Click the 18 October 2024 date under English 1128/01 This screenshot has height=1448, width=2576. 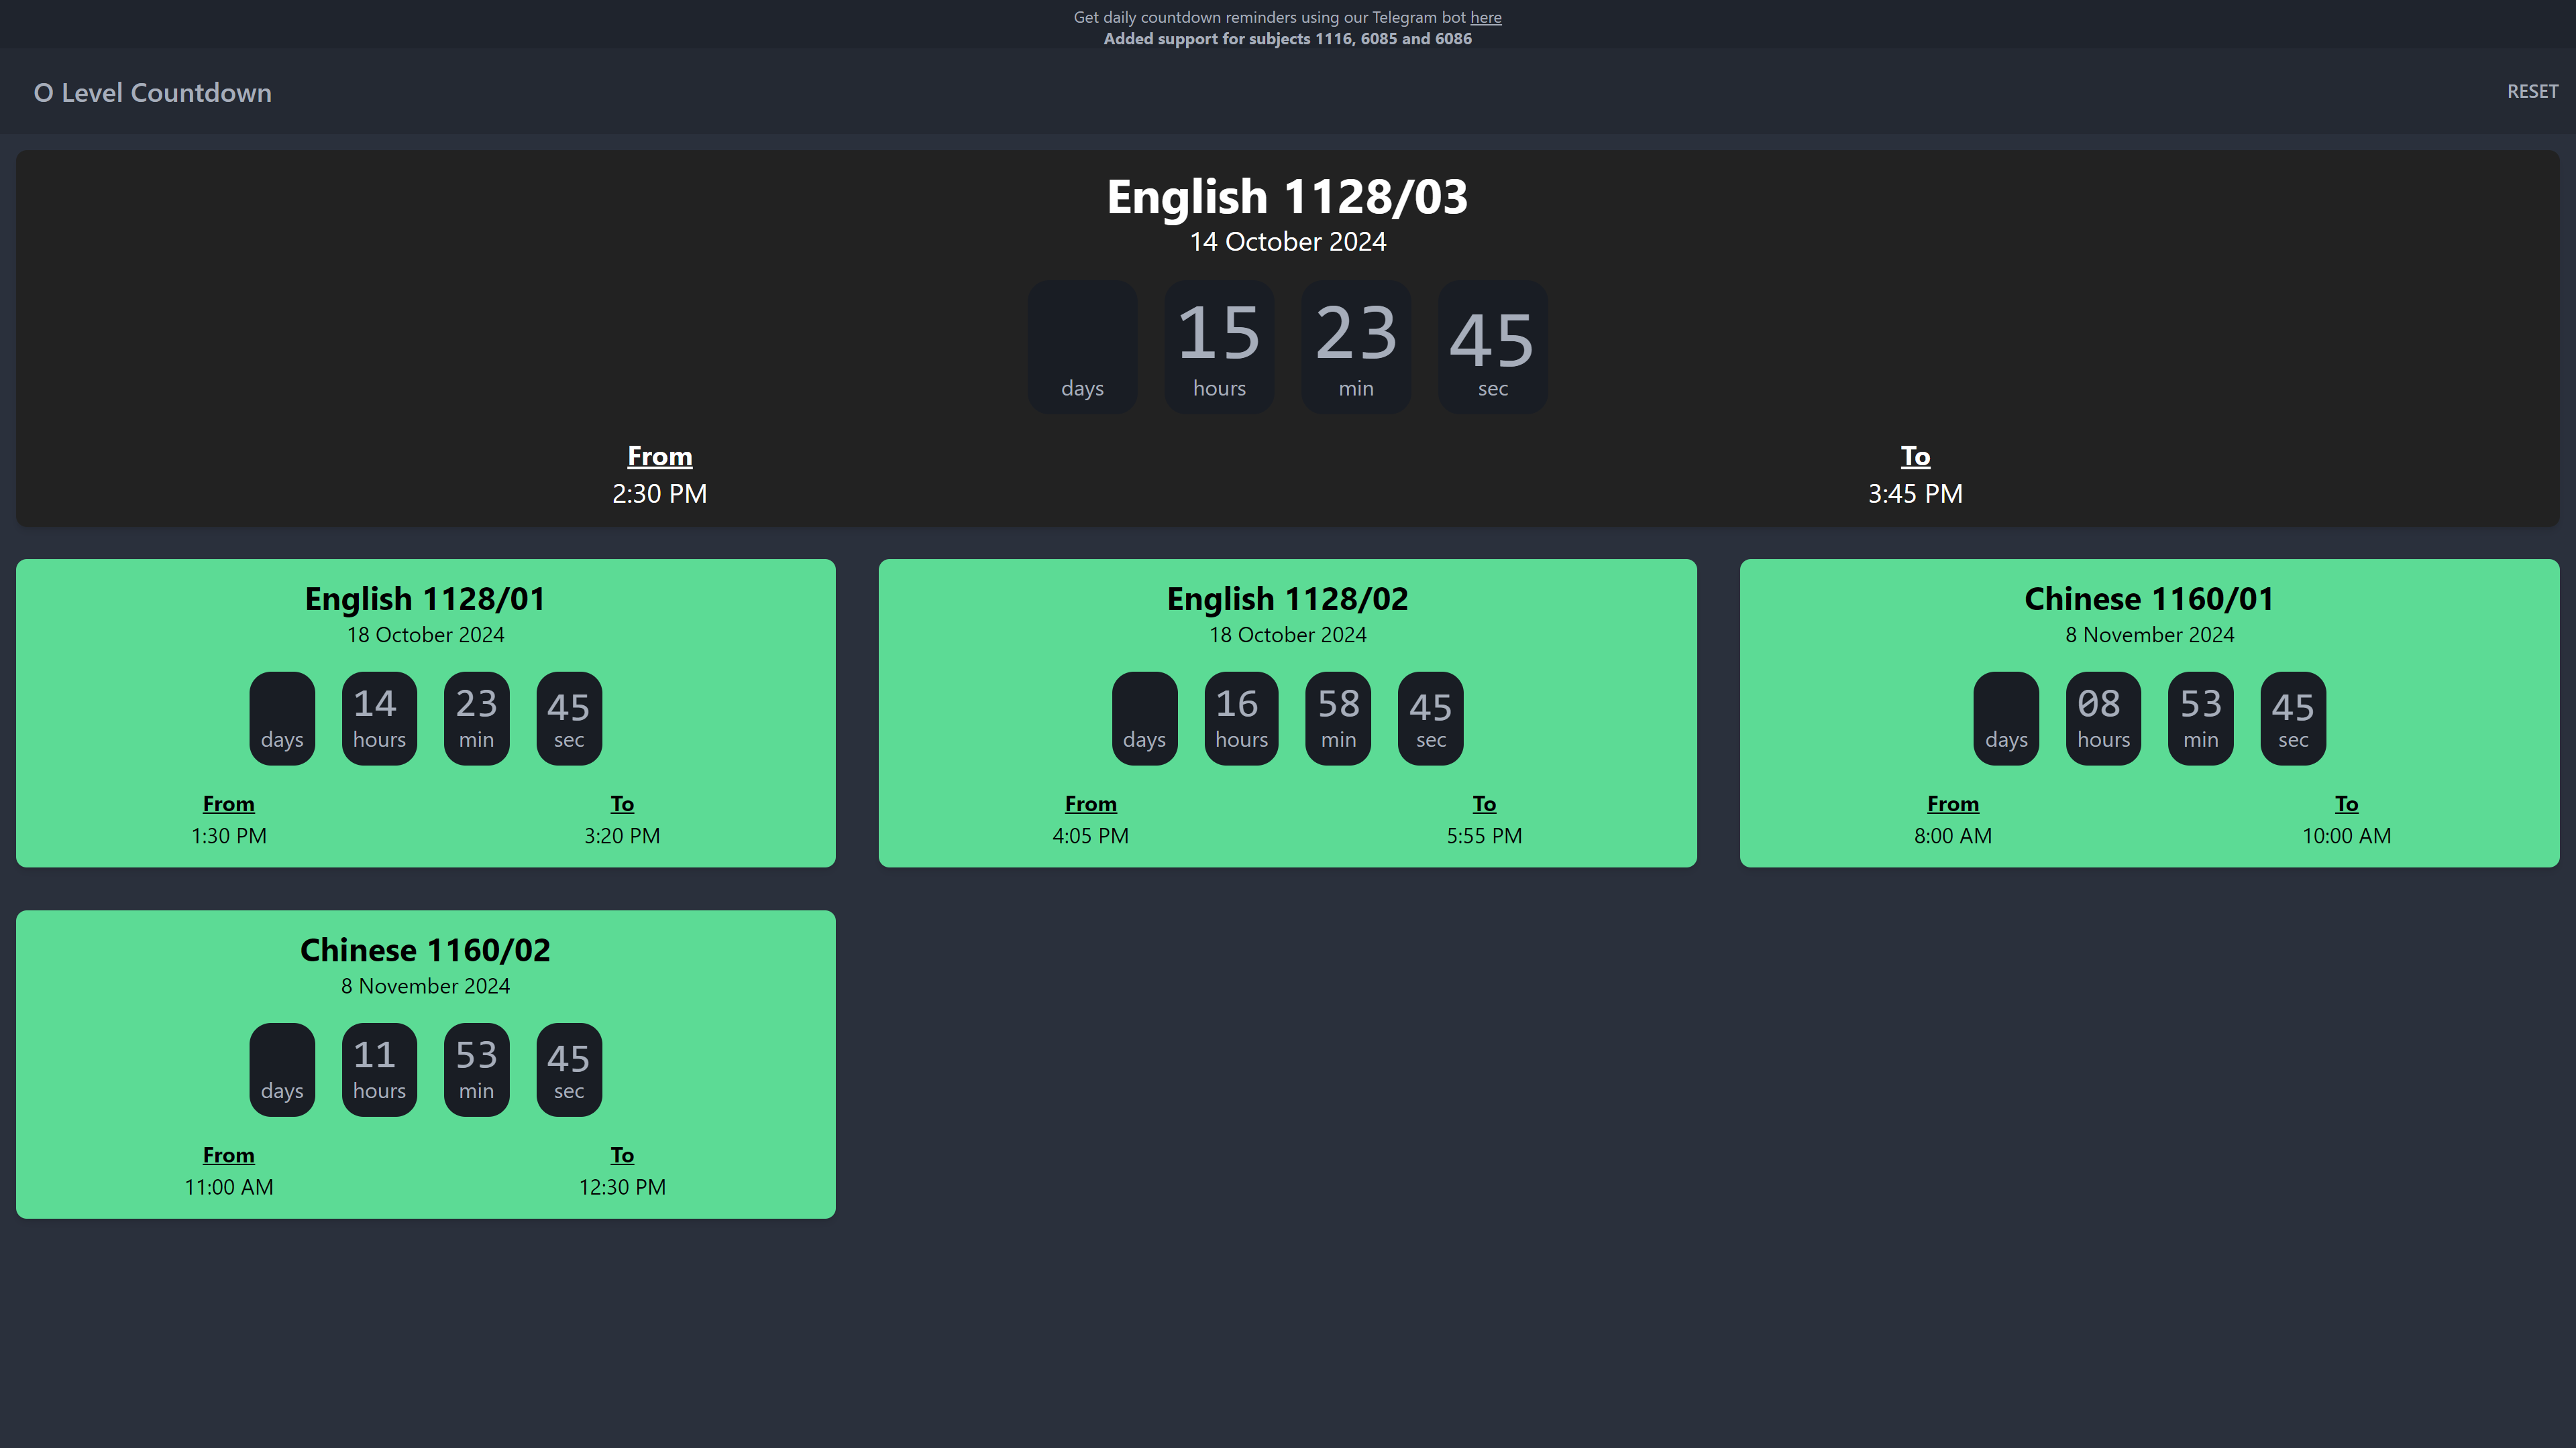425,636
